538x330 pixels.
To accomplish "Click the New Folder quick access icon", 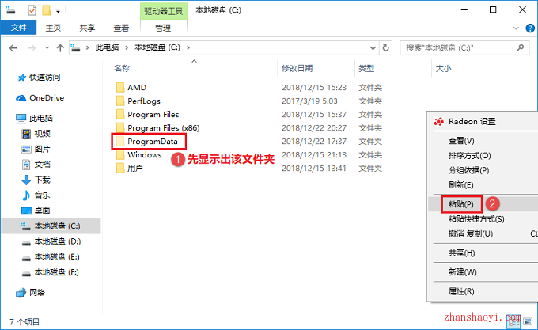I will pyautogui.click(x=47, y=10).
